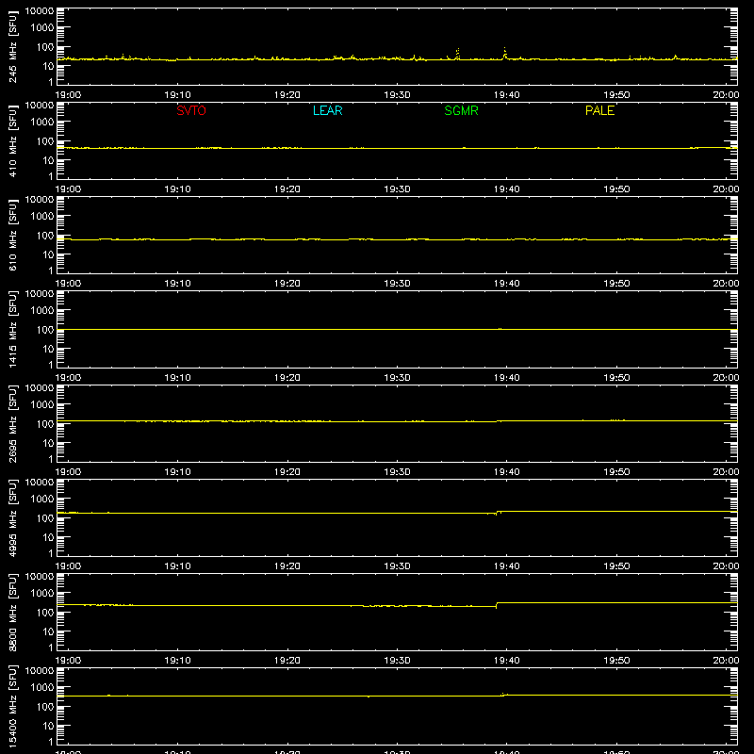Click the 1000 y-axis label of 4995 MHz plot

point(42,499)
